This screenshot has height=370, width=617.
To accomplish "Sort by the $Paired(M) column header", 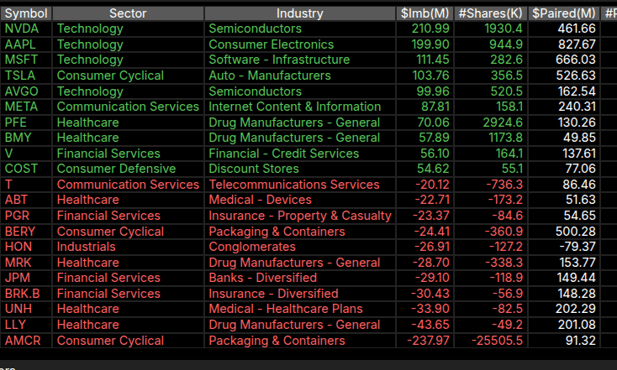I will 564,13.
